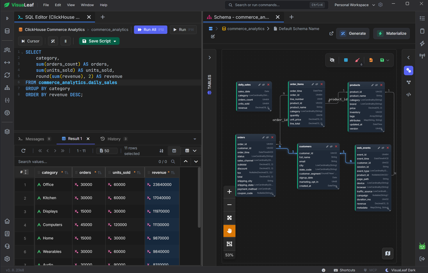Select the cell containing Kitchen

[x=53, y=198]
